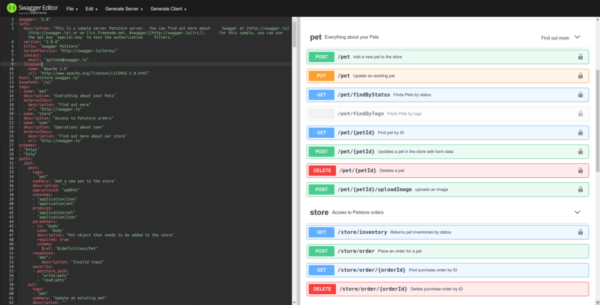Image resolution: width=600 pixels, height=305 pixels.
Task: Place cursor on 'basePath: "/v2"' line
Action: tap(36, 83)
